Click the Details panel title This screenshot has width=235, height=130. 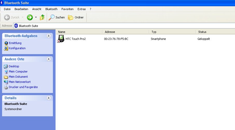(x=11, y=98)
